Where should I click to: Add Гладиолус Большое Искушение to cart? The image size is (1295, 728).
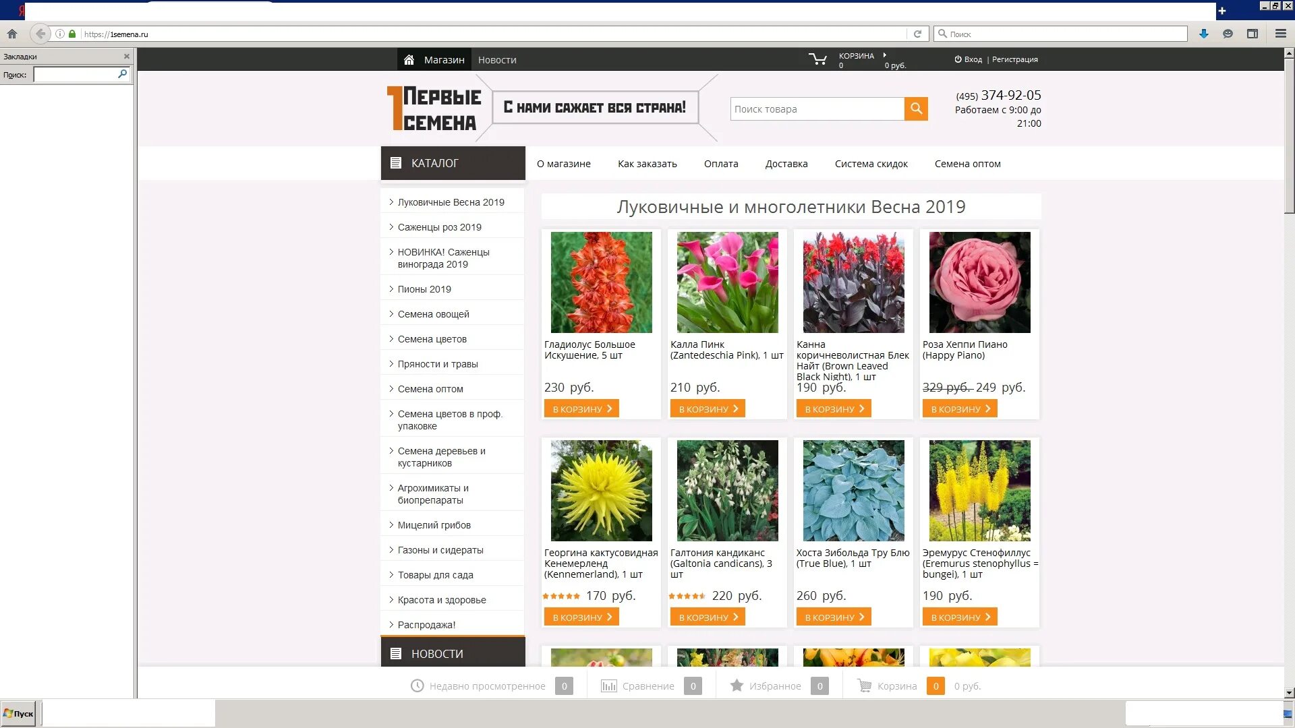tap(581, 408)
